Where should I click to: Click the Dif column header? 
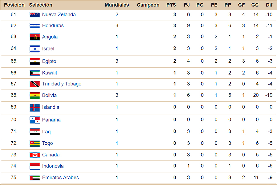(x=269, y=5)
